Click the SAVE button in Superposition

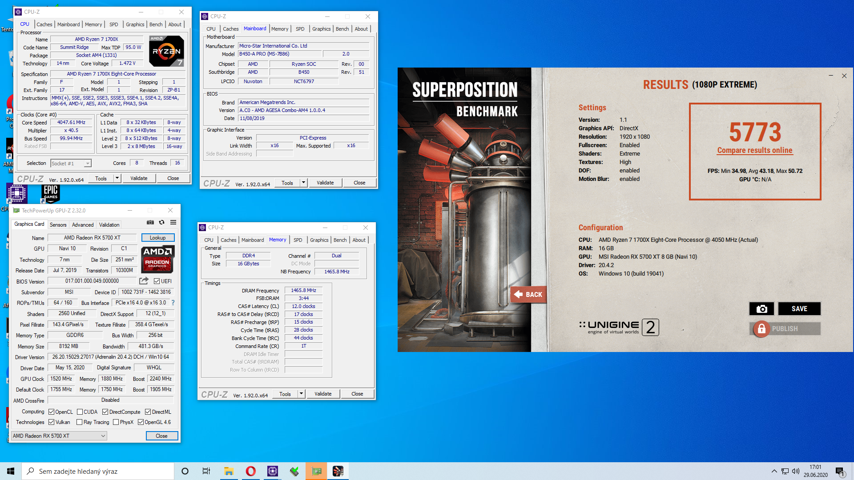(799, 308)
